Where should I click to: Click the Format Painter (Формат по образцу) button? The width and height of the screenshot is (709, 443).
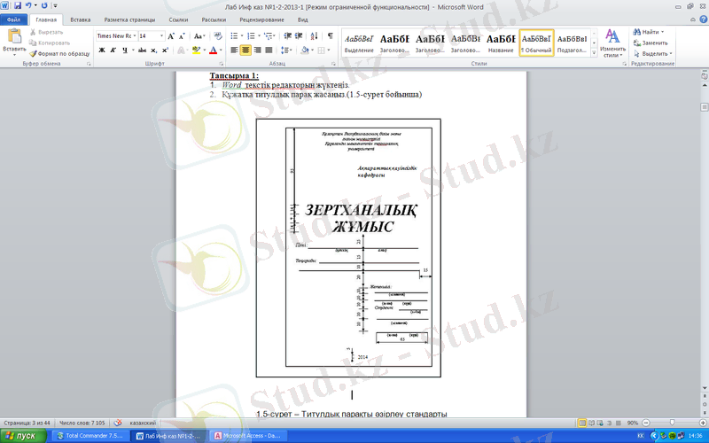click(x=58, y=53)
